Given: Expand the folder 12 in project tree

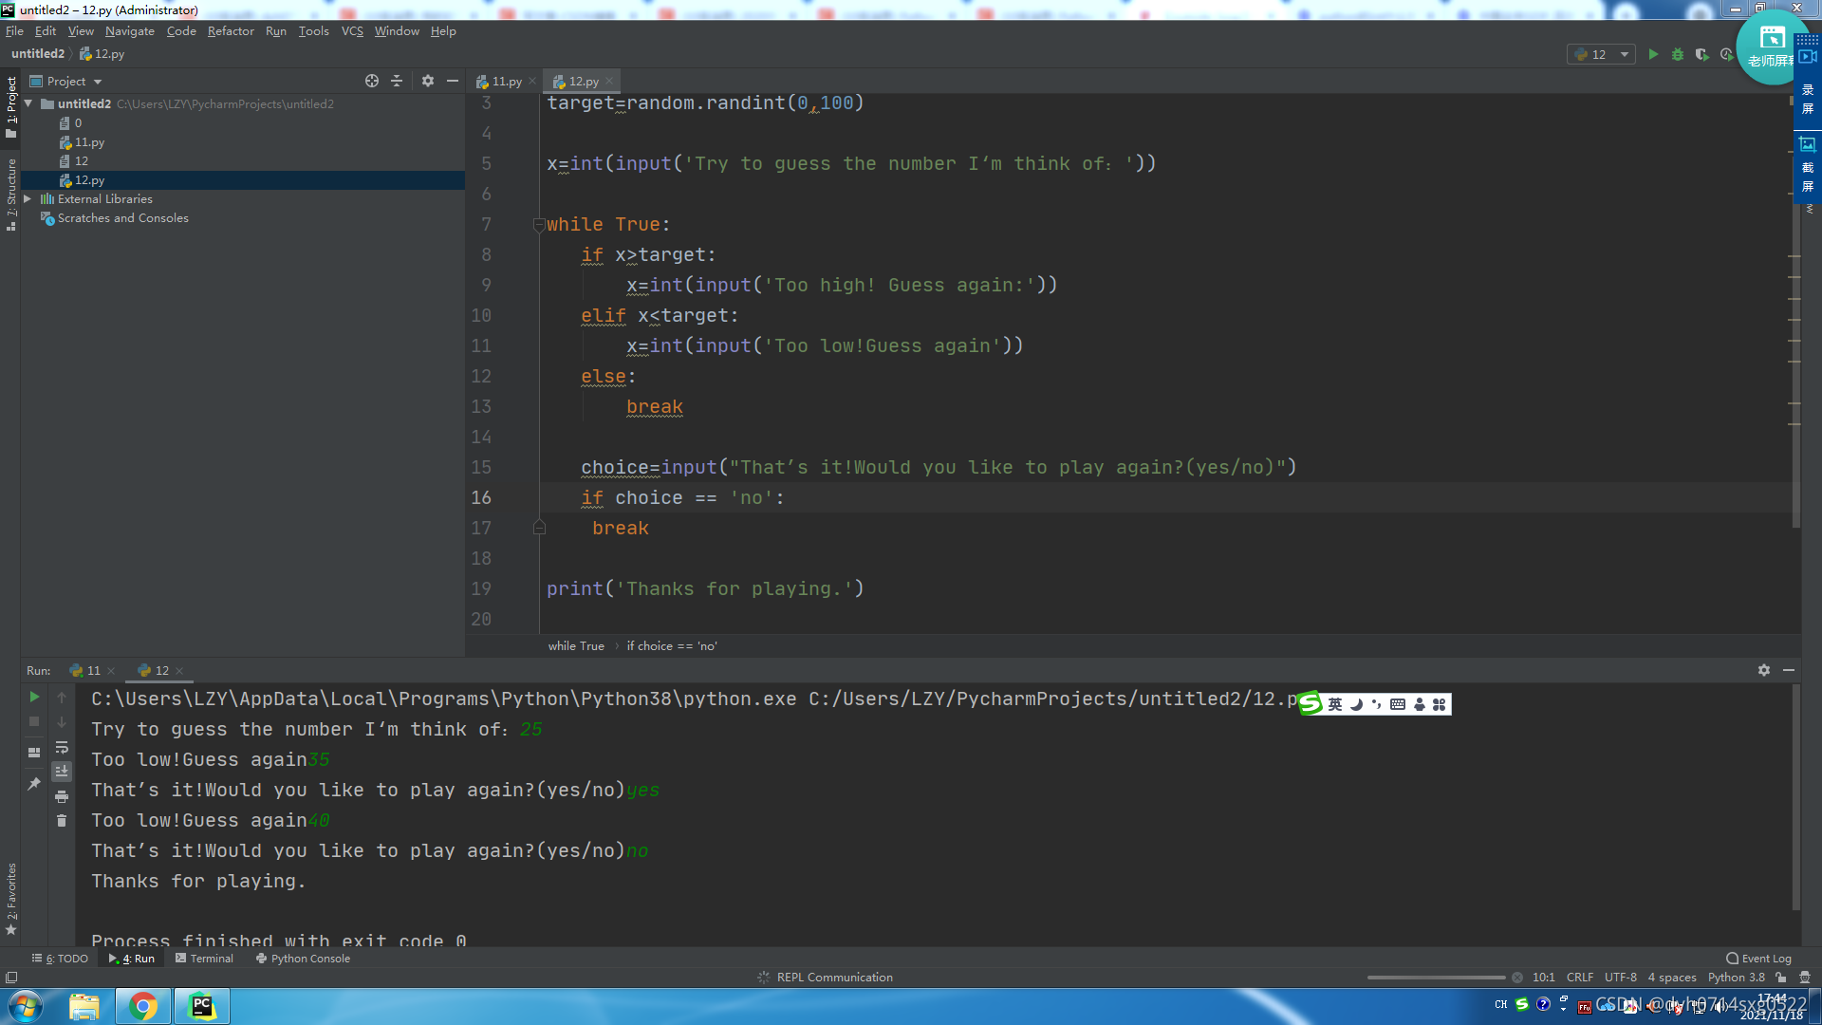Looking at the screenshot, I should click(x=82, y=160).
